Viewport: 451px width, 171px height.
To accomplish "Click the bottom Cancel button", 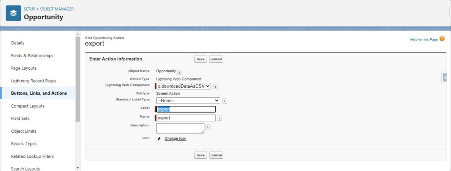I will (216, 155).
